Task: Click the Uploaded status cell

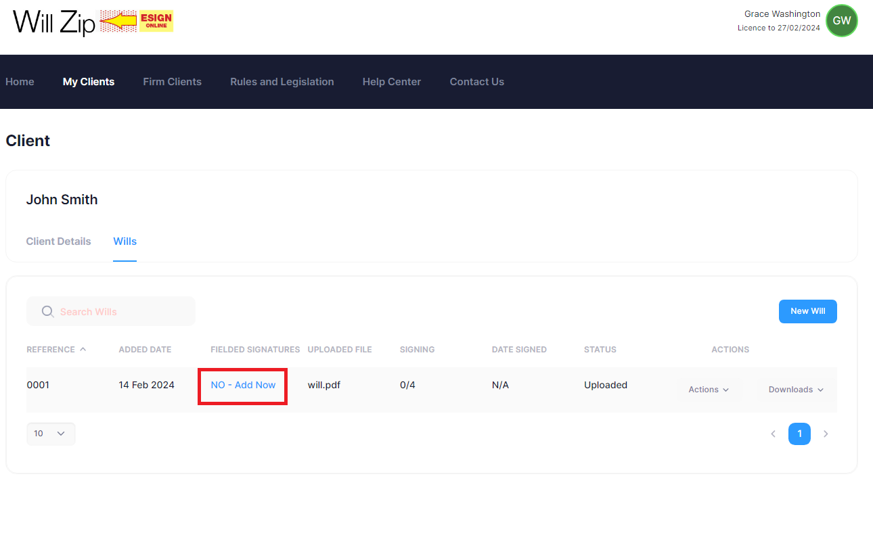Action: 606,385
